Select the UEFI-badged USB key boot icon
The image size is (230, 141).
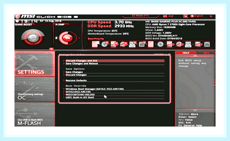click(132, 44)
